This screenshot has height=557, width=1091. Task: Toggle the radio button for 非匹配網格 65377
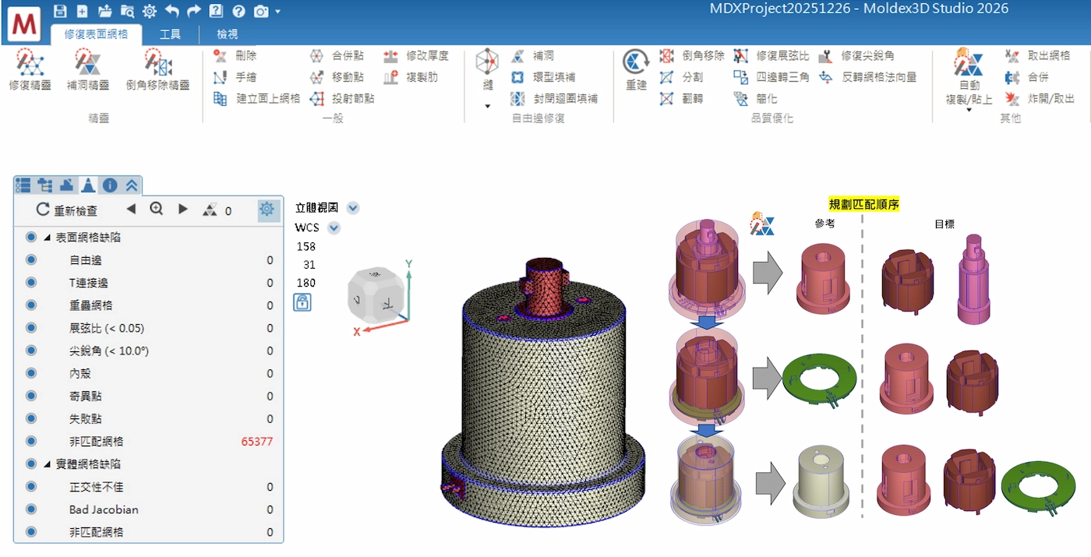click(x=31, y=441)
